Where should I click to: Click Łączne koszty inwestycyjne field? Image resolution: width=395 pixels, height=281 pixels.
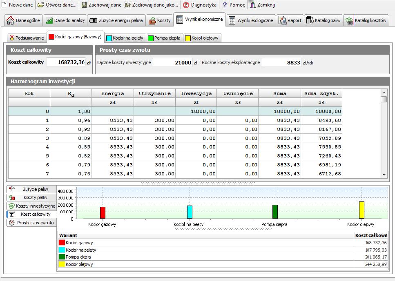click(x=172, y=62)
